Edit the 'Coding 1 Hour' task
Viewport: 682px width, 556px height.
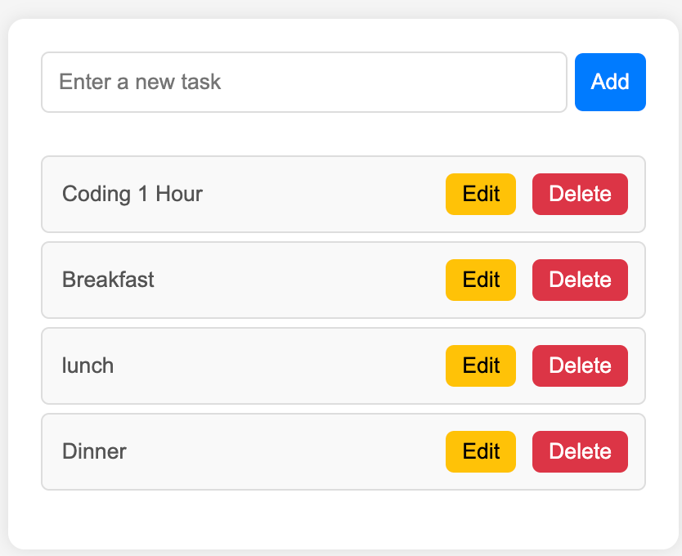481,194
